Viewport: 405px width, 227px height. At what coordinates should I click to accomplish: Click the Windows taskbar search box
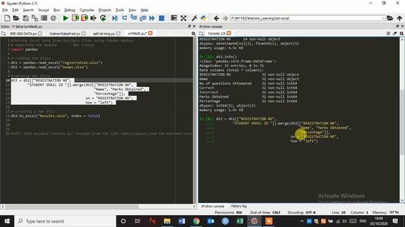coord(65,221)
